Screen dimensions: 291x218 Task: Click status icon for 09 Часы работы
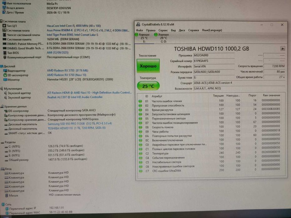pyautogui.click(x=140, y=132)
